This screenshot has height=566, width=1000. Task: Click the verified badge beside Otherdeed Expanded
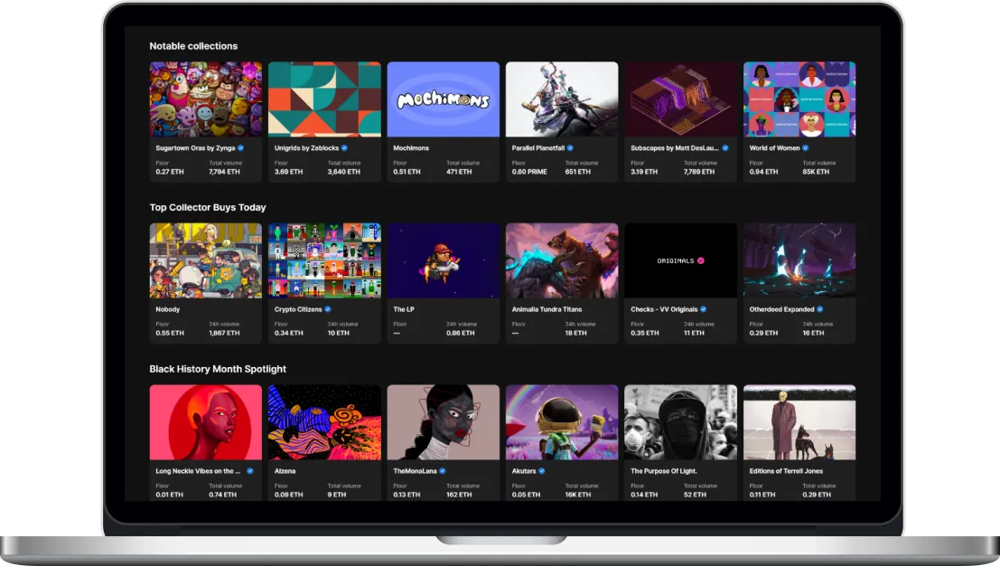[820, 309]
